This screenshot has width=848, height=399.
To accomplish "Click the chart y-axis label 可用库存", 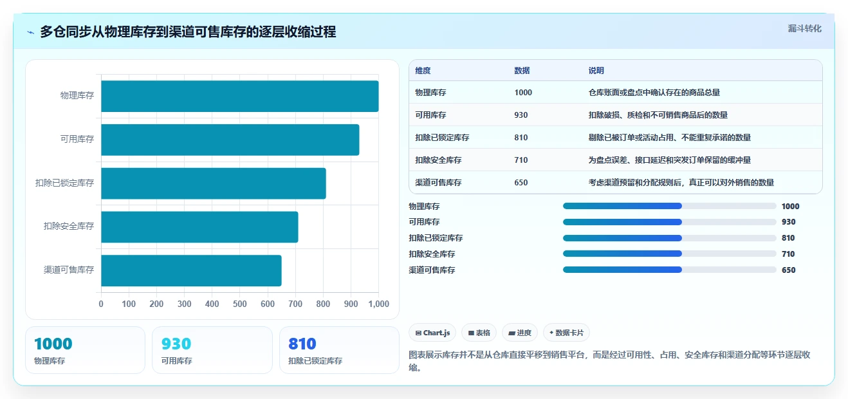I will click(x=77, y=139).
